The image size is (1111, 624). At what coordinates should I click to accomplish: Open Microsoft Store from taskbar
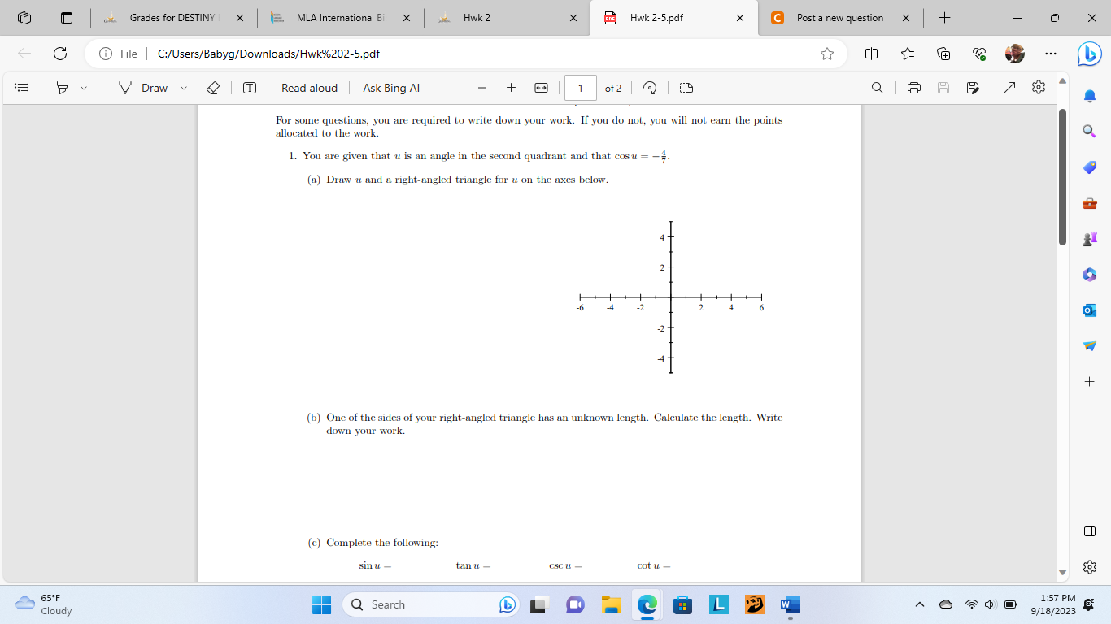tap(682, 604)
